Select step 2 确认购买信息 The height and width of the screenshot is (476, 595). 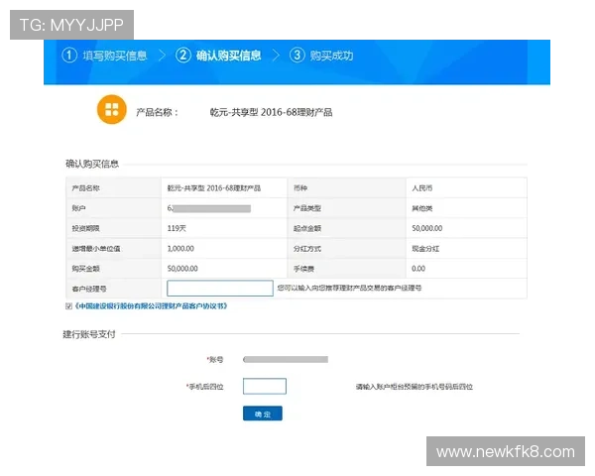[218, 56]
